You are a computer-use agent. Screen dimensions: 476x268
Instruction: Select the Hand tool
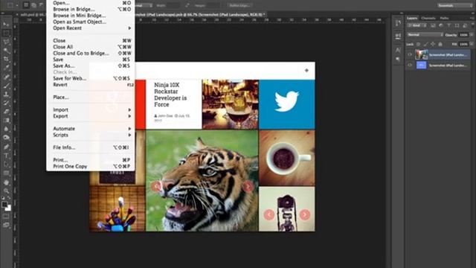[x=7, y=182]
